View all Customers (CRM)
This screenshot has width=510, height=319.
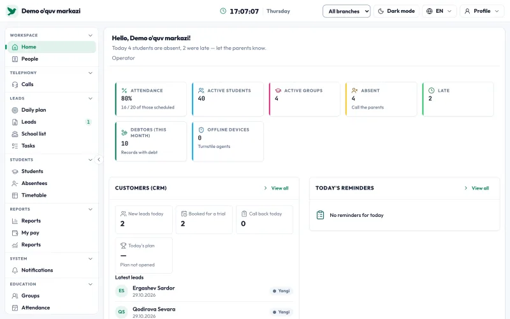coord(277,188)
